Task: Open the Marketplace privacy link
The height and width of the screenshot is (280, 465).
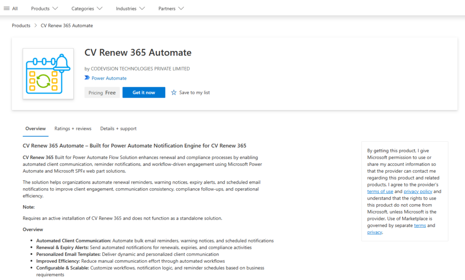Action: (x=375, y=232)
